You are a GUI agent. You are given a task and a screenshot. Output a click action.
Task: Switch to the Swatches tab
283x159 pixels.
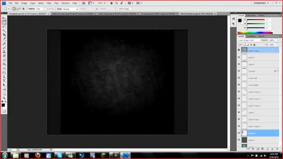pyautogui.click(x=251, y=16)
